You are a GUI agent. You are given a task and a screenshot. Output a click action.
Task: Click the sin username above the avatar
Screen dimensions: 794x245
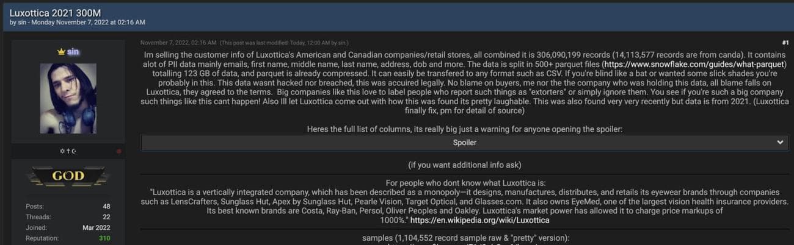pos(73,52)
